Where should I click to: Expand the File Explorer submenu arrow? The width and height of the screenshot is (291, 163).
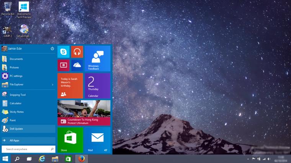pos(52,84)
